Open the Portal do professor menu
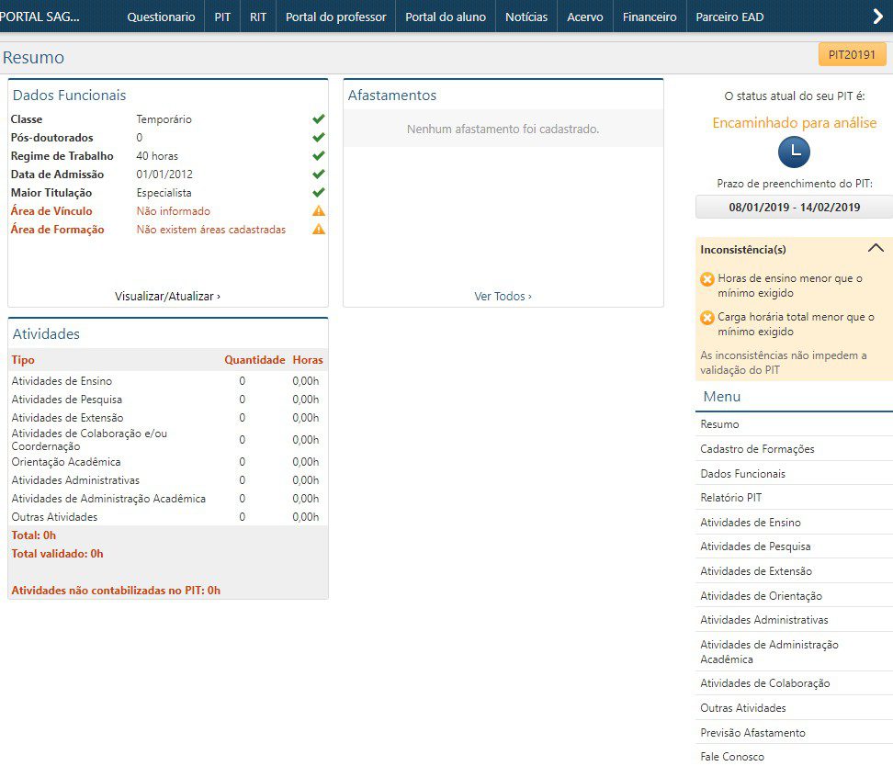The image size is (893, 766). (x=335, y=17)
